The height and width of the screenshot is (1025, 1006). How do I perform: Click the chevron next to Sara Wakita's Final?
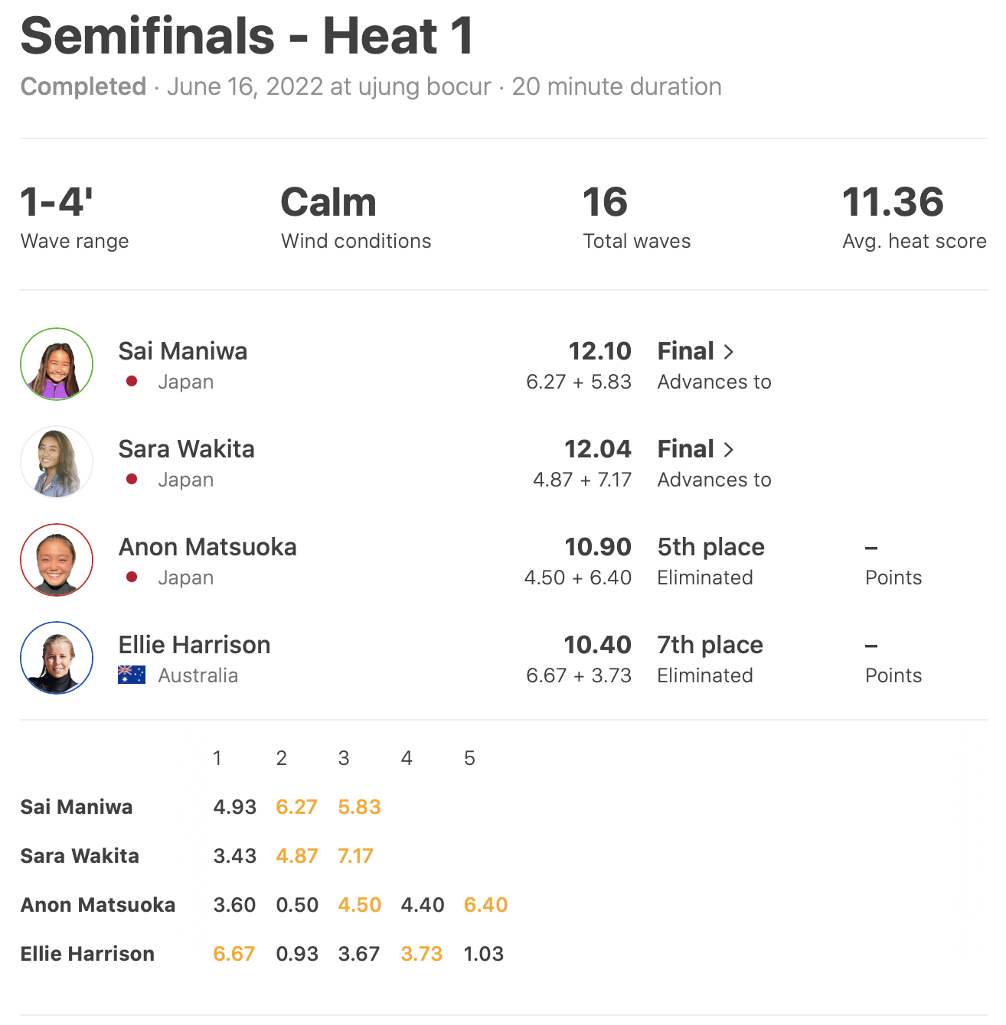tap(729, 450)
